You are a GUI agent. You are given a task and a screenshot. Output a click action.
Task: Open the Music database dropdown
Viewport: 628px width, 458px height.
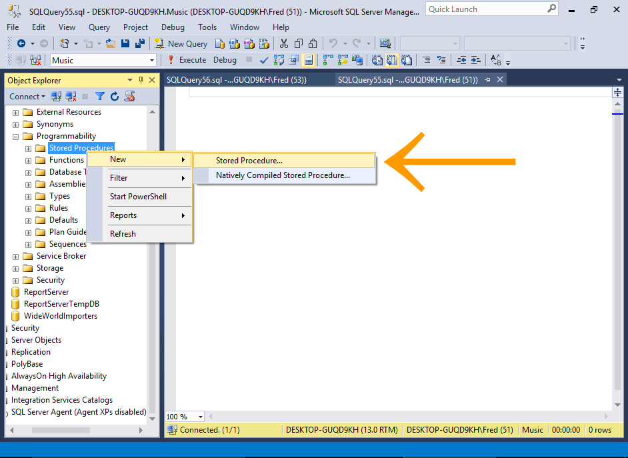tap(152, 61)
